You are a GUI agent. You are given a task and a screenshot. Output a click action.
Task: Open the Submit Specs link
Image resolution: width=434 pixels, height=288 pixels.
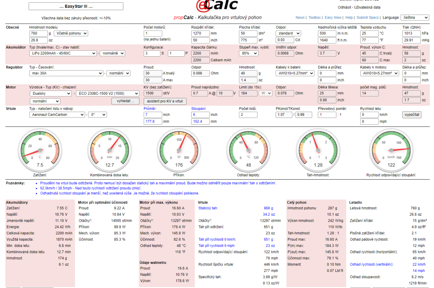tap(368, 18)
